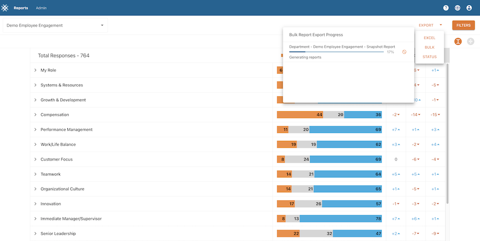
Task: Click the app logo in the header
Action: point(6,8)
